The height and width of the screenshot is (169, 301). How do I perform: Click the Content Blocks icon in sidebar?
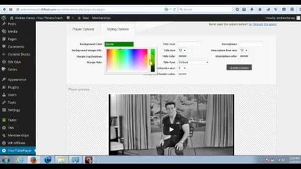pos(4,54)
